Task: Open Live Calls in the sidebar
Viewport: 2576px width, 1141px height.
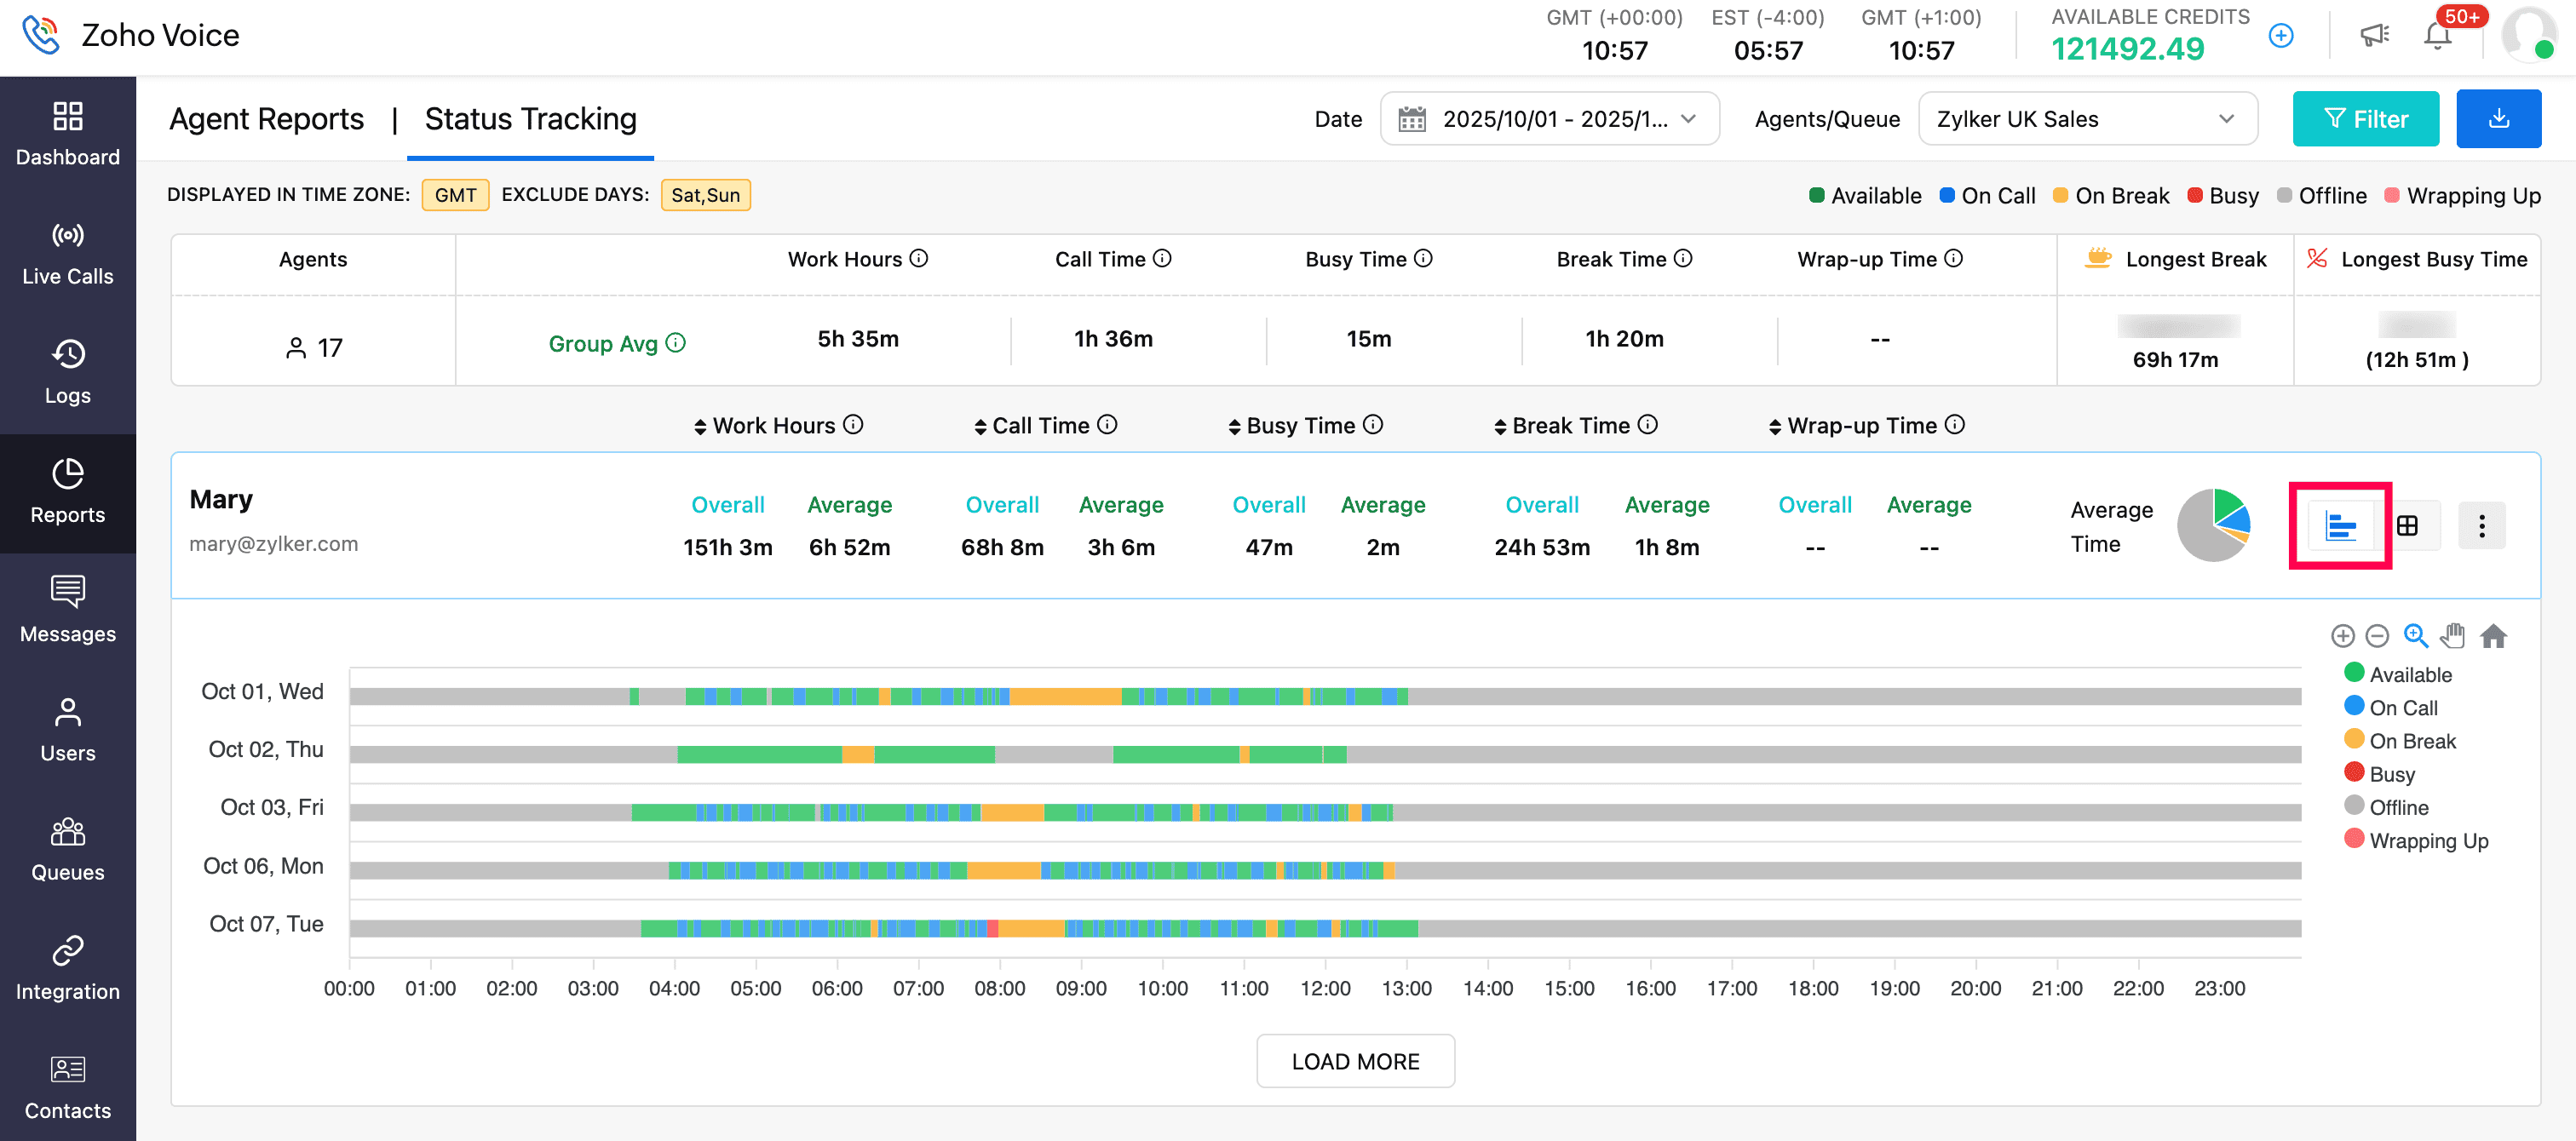Action: [67, 253]
